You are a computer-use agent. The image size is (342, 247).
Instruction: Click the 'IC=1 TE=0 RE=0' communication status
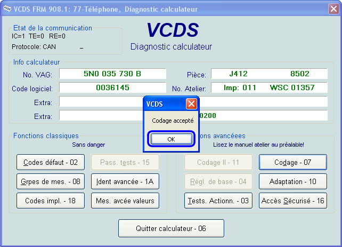coord(38,36)
